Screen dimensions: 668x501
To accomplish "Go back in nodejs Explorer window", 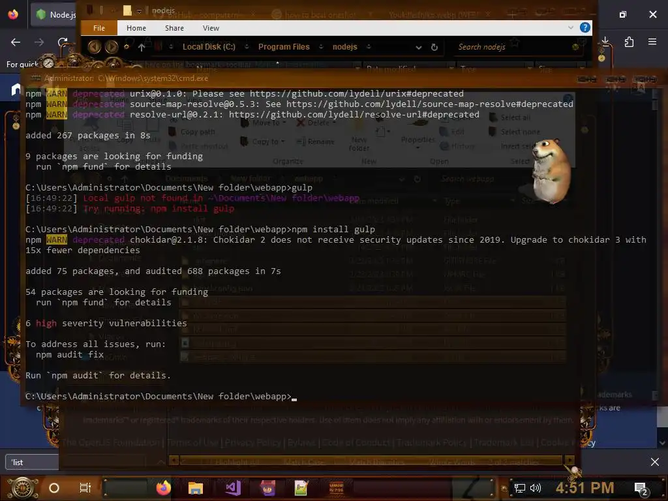I will point(95,46).
